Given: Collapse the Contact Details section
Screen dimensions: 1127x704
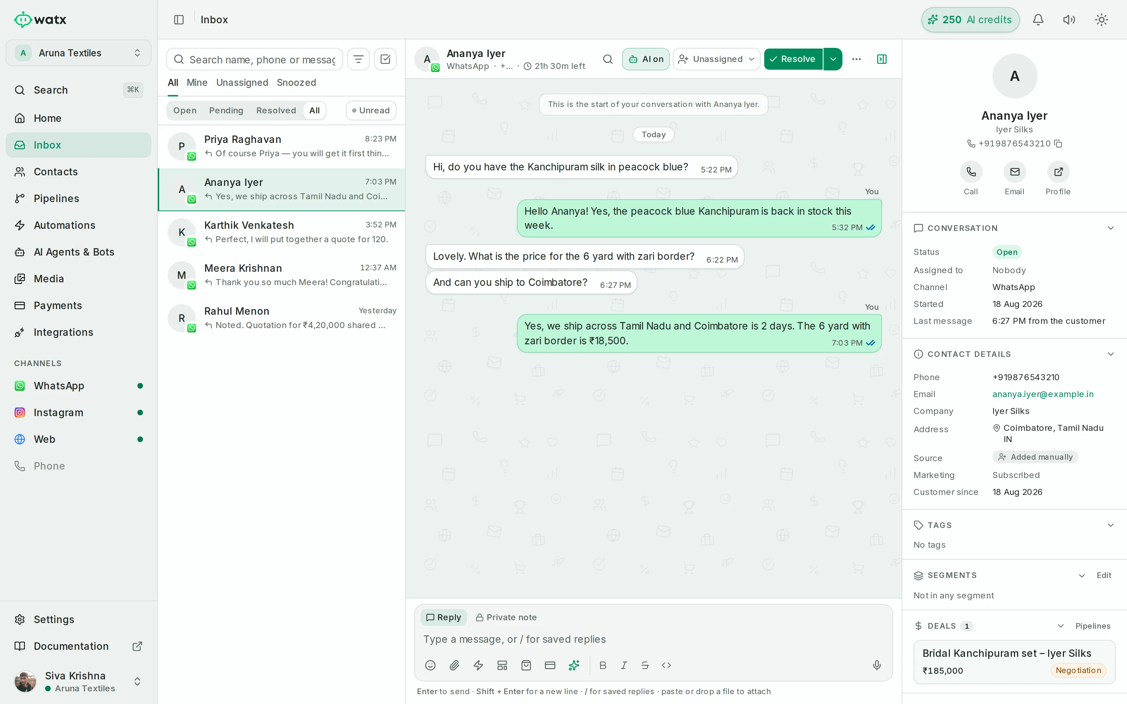Looking at the screenshot, I should (x=1111, y=354).
